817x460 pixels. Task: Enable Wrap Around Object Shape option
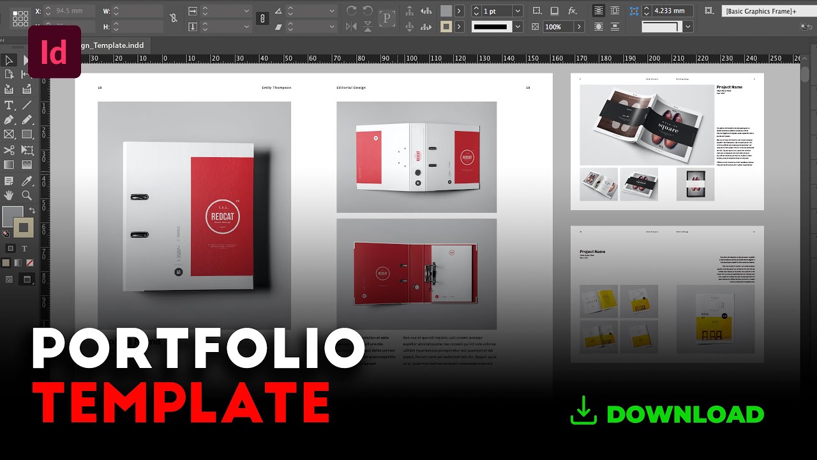click(x=599, y=27)
